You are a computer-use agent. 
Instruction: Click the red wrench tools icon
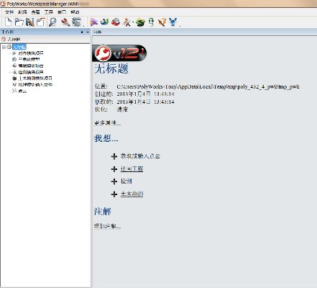pyautogui.click(x=65, y=22)
